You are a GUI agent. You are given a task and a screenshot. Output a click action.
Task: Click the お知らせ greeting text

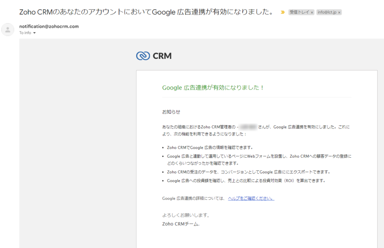171,112
